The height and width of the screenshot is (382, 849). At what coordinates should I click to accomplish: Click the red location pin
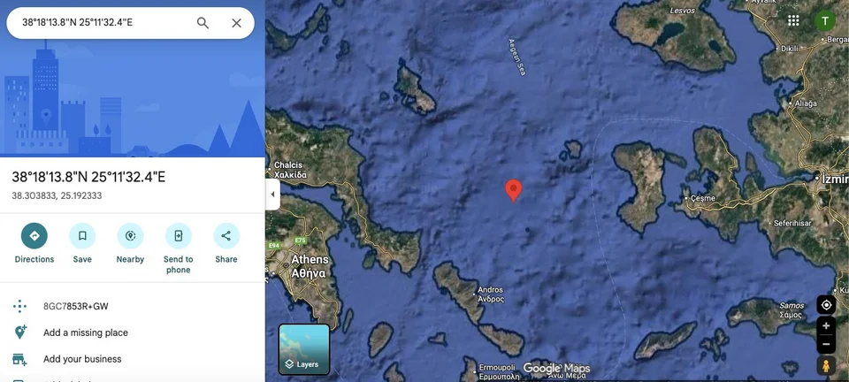pyautogui.click(x=513, y=190)
